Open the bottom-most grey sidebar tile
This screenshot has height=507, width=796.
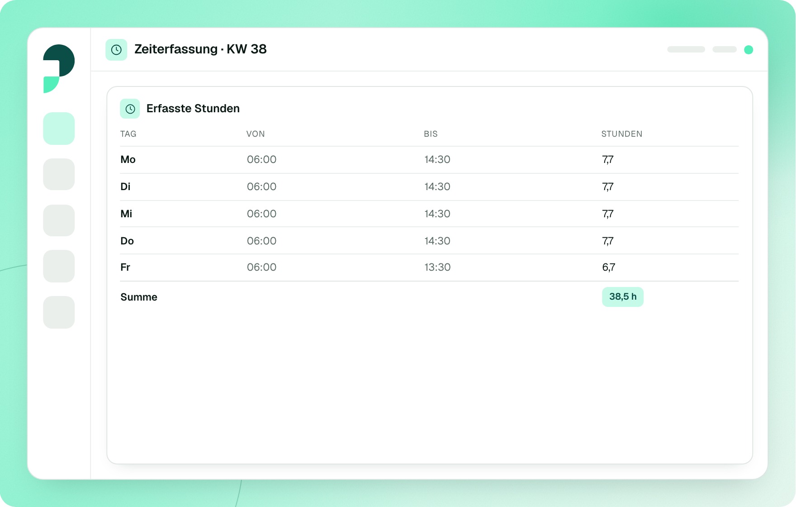point(59,312)
